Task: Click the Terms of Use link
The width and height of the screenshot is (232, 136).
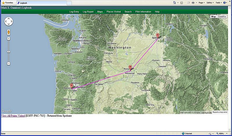Action: tap(206, 113)
